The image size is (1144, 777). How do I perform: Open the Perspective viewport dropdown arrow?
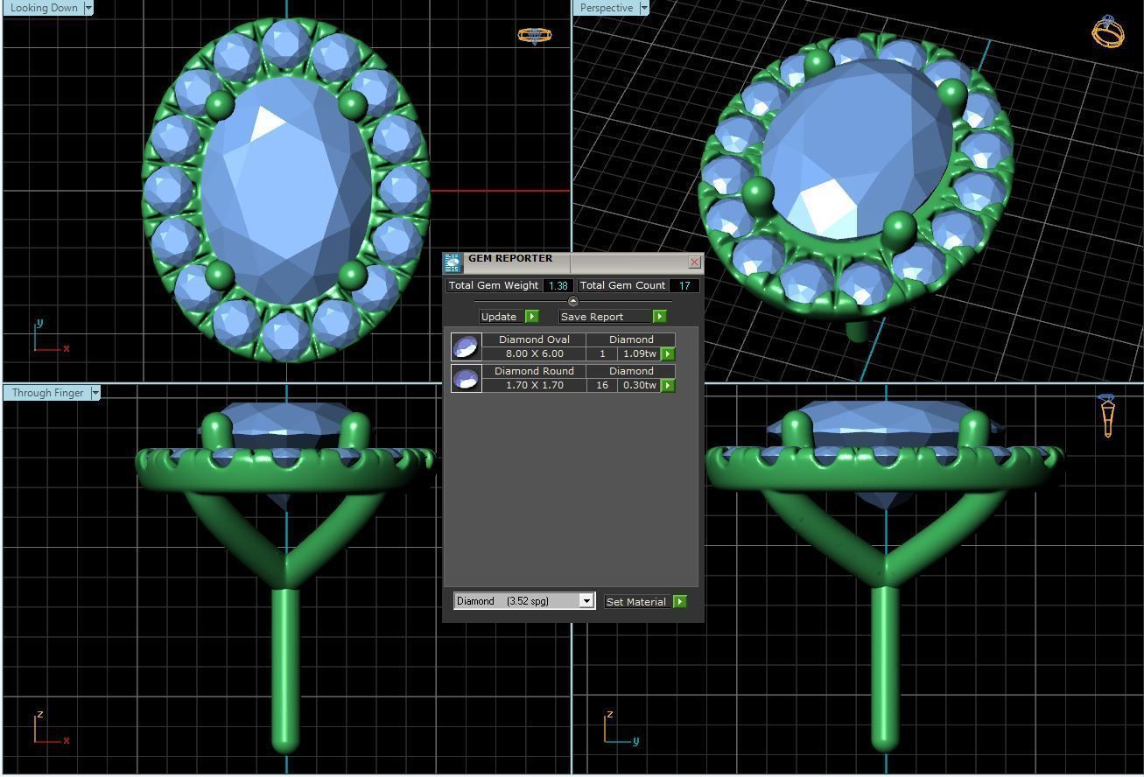click(x=644, y=8)
